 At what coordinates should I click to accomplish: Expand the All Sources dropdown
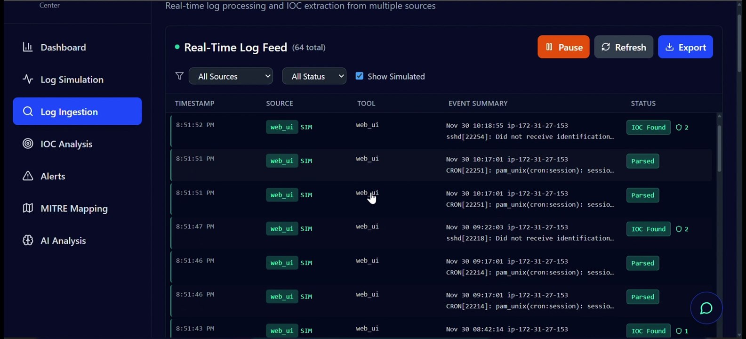click(231, 76)
